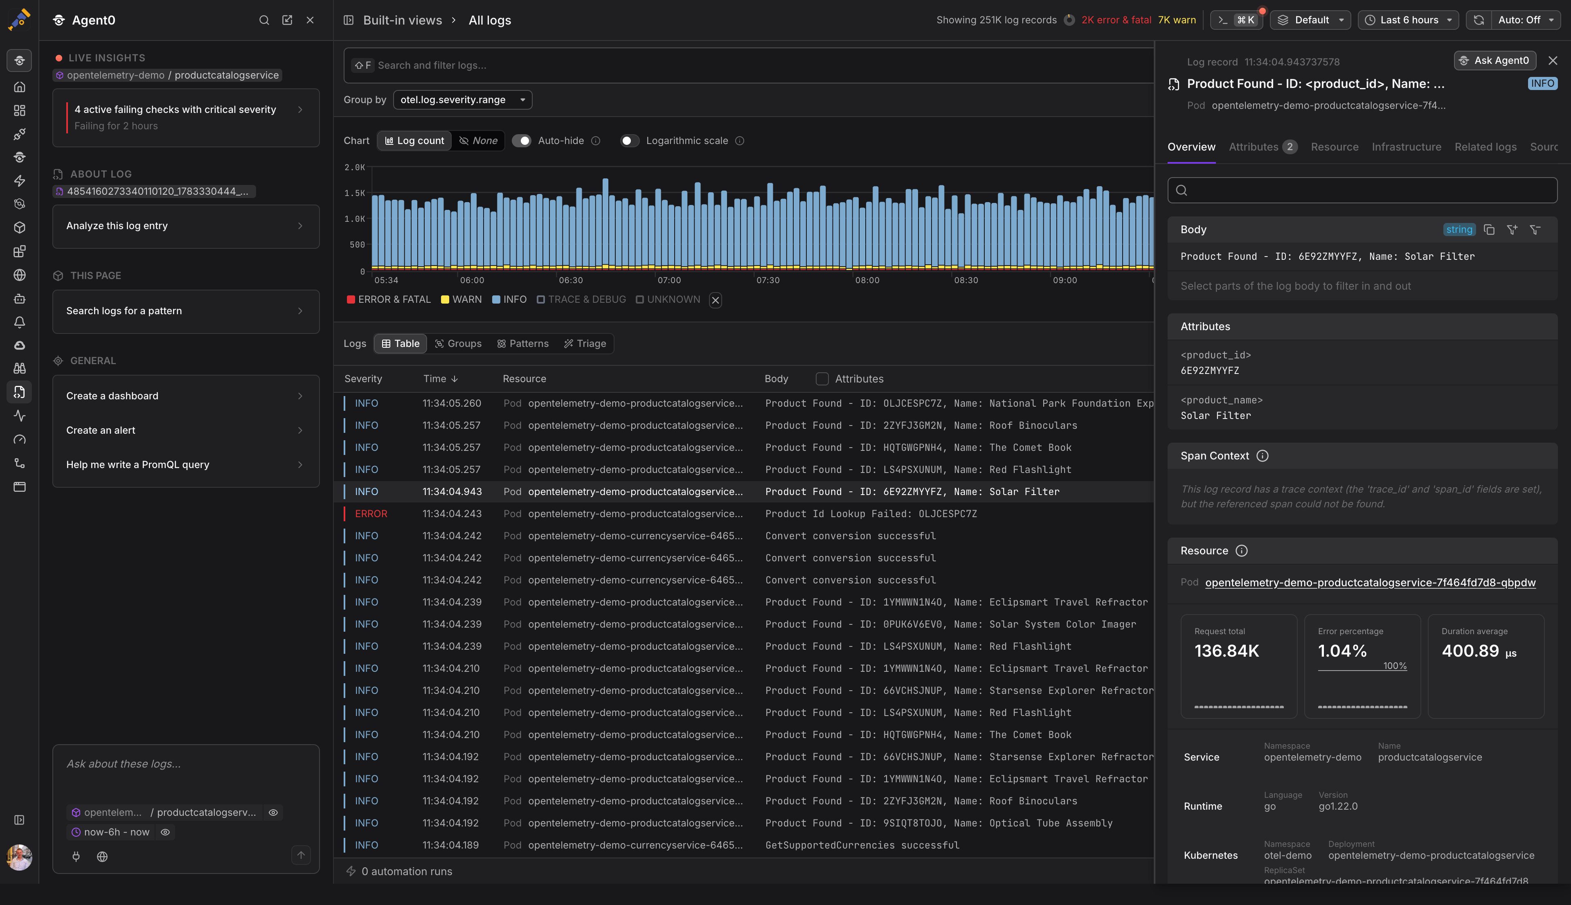Open the globe icon in left sidebar
The height and width of the screenshot is (905, 1571).
point(19,275)
